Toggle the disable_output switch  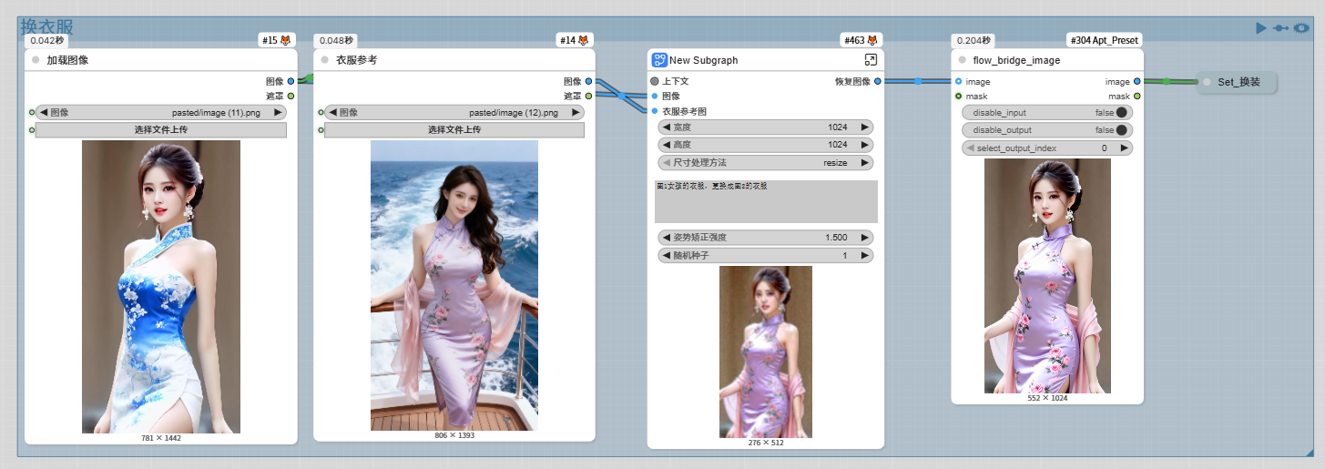pyautogui.click(x=1121, y=130)
